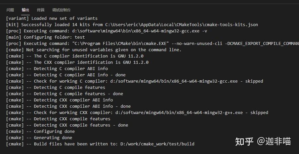Click the "Detecting CXX compiler ABI info - done" line

coord(82,106)
